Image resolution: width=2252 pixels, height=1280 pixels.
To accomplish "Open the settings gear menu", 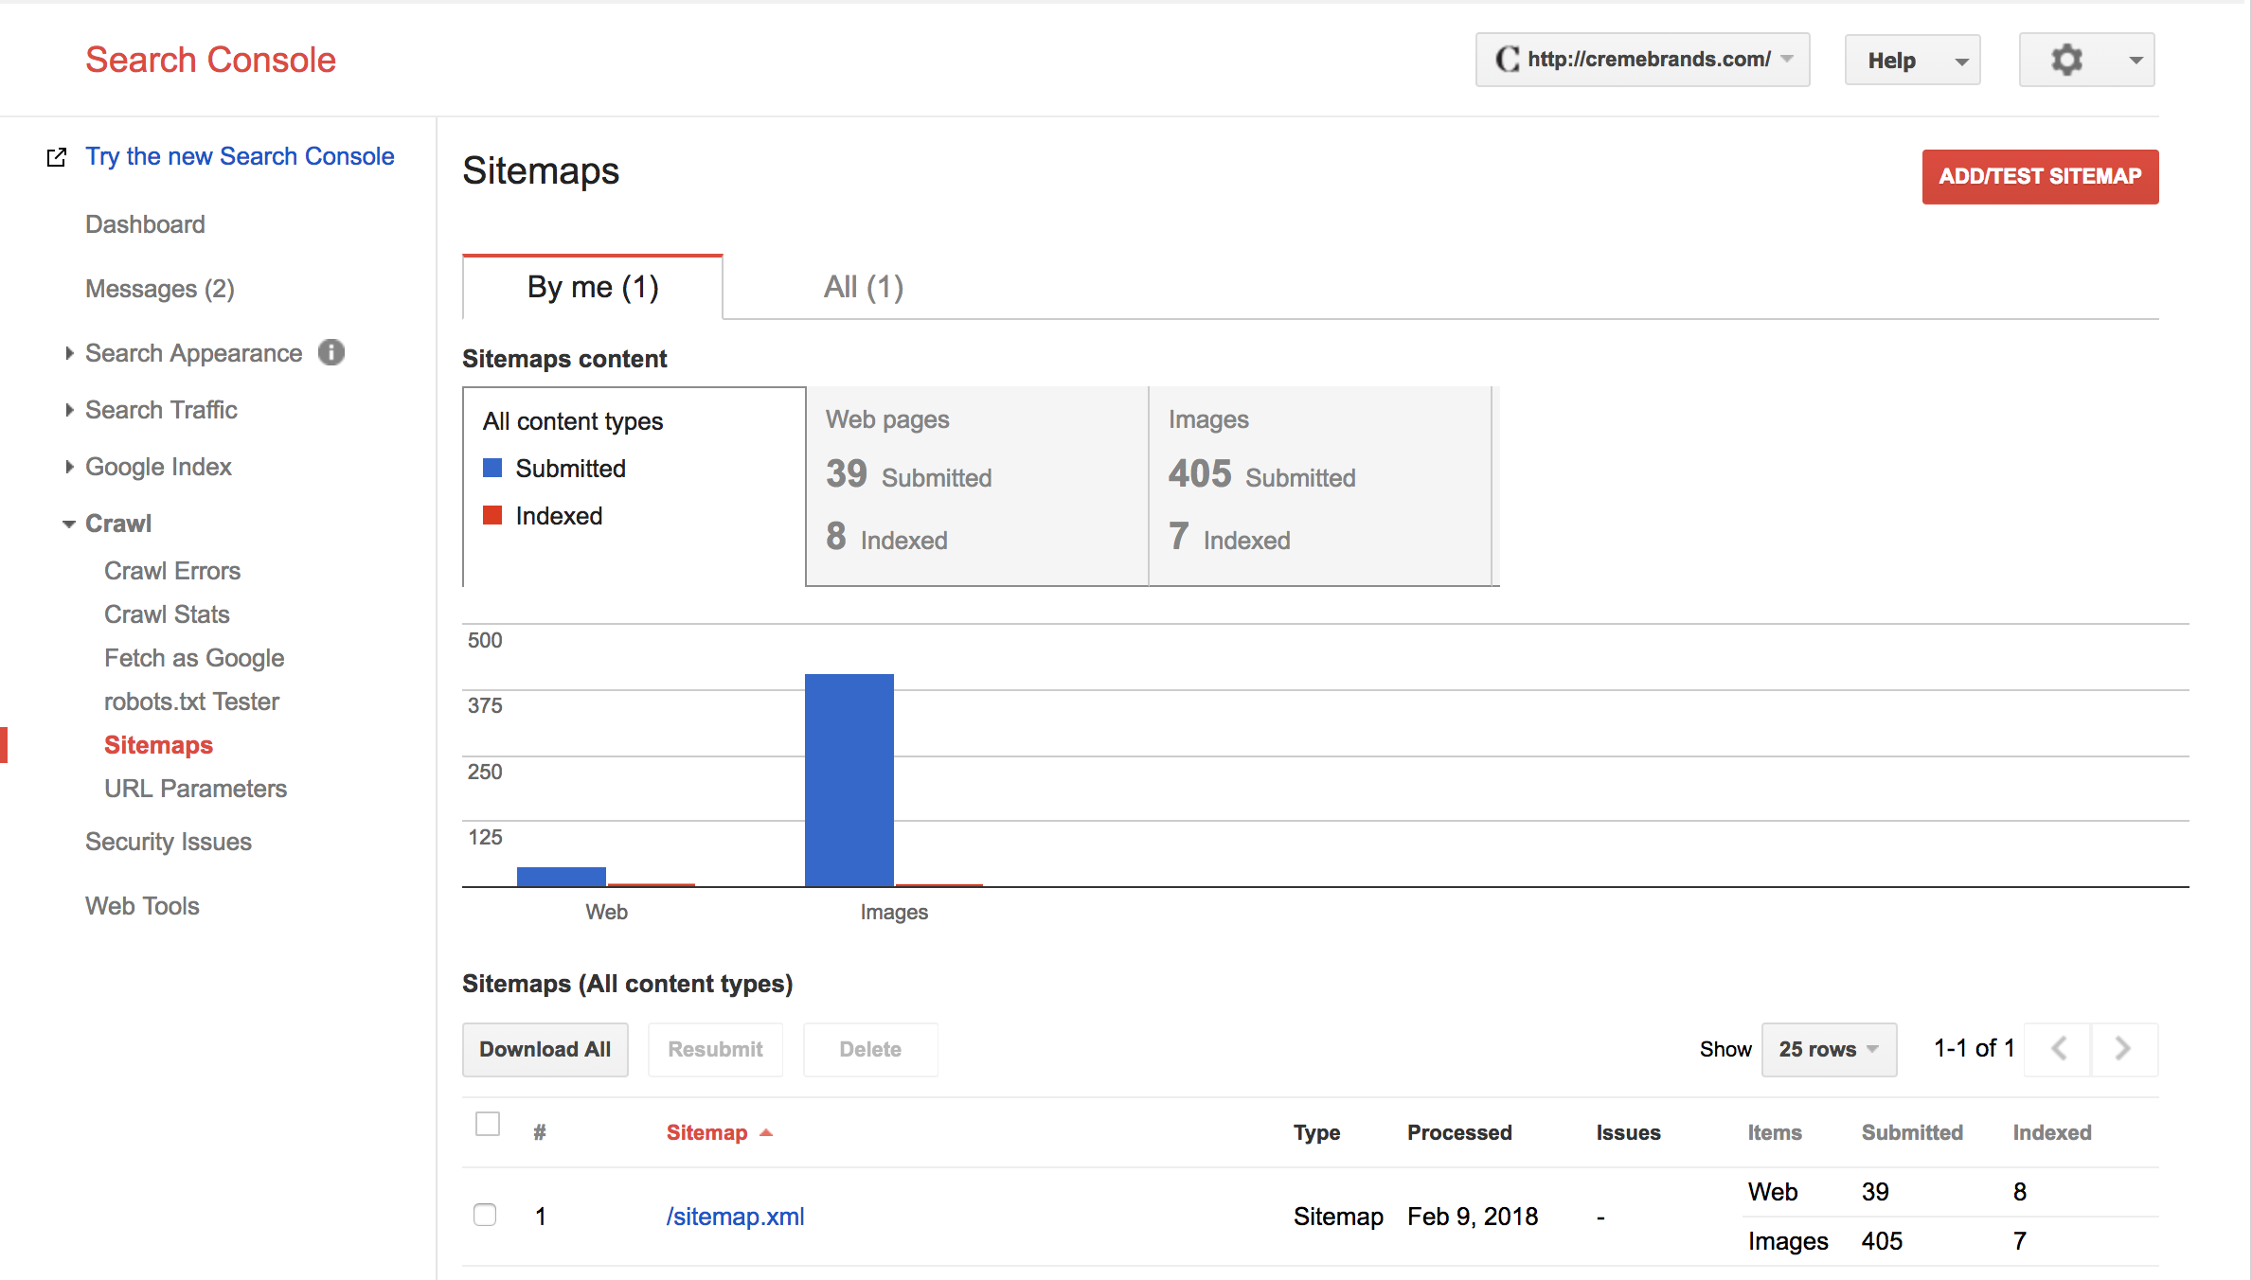I will click(x=2086, y=60).
